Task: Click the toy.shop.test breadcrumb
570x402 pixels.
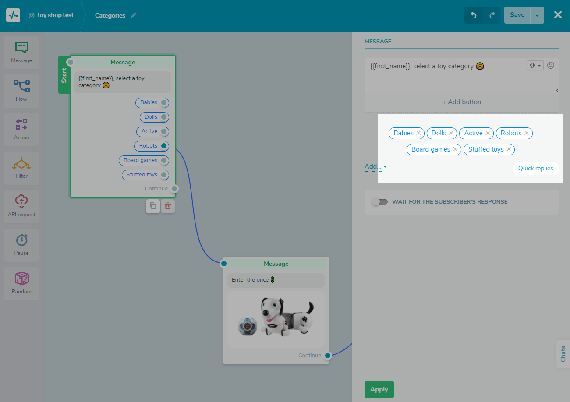Action: (56, 15)
